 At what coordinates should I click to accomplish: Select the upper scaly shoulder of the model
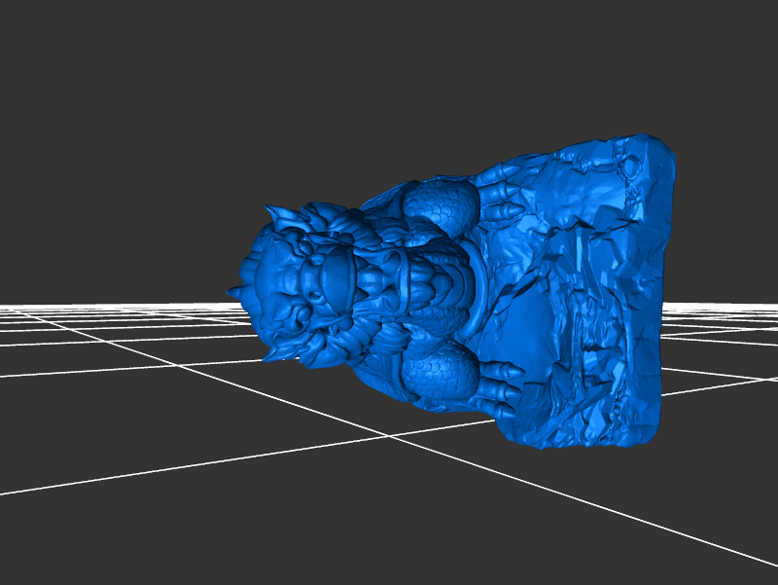tap(440, 208)
